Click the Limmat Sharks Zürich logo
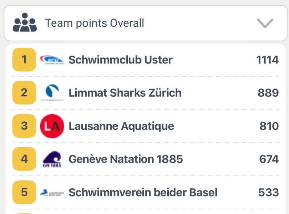Screen dimensions: 289x214 (52, 93)
